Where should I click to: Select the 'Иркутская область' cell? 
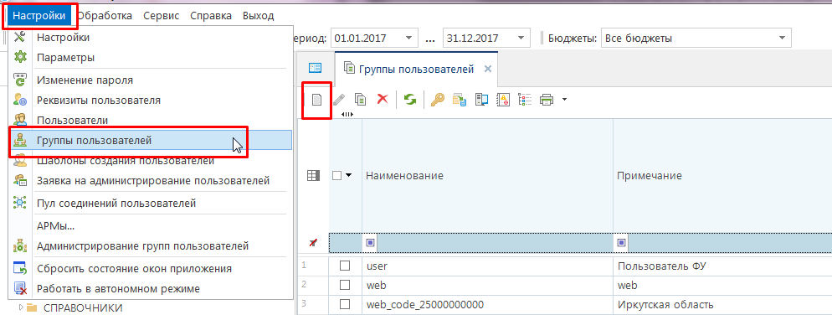(x=722, y=304)
